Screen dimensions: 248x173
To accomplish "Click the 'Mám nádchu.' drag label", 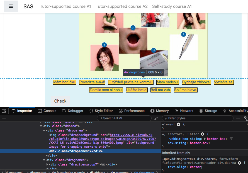I will [168, 82].
